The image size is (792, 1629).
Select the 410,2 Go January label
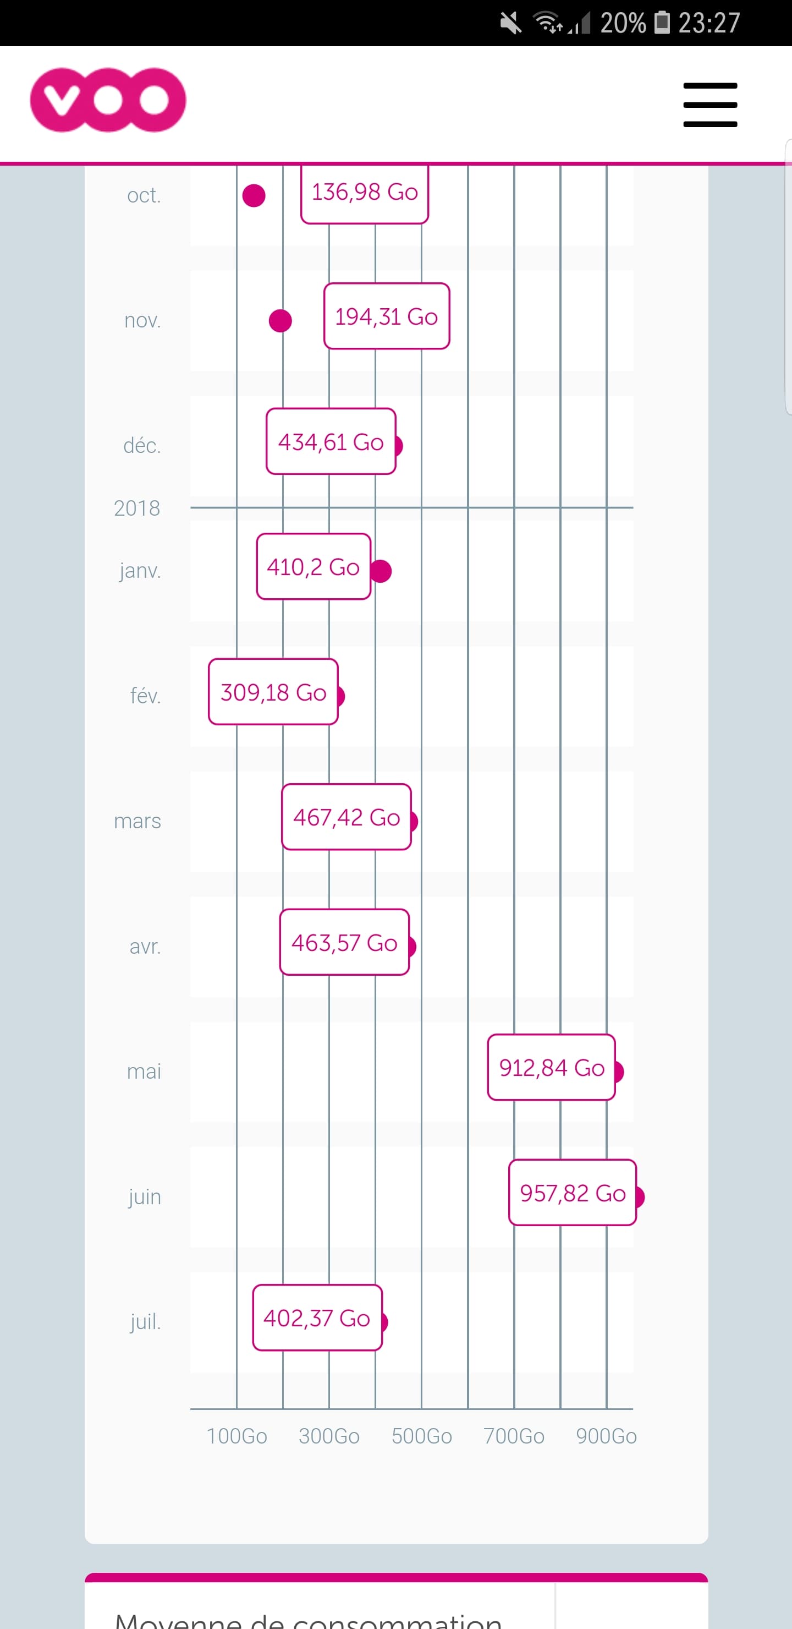pyautogui.click(x=313, y=567)
